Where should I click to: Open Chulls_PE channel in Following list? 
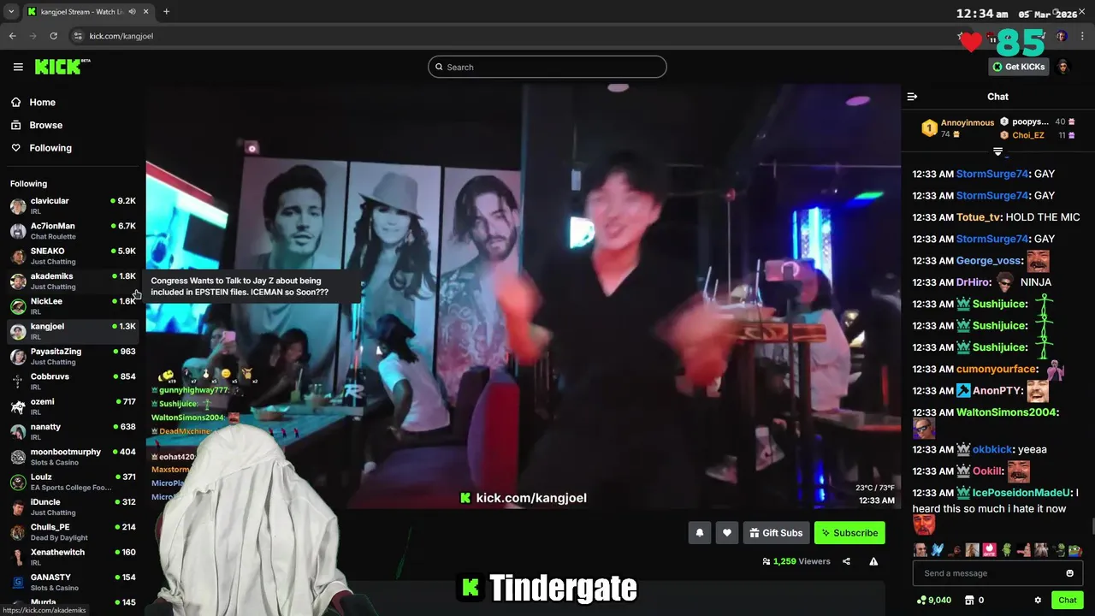click(x=73, y=532)
